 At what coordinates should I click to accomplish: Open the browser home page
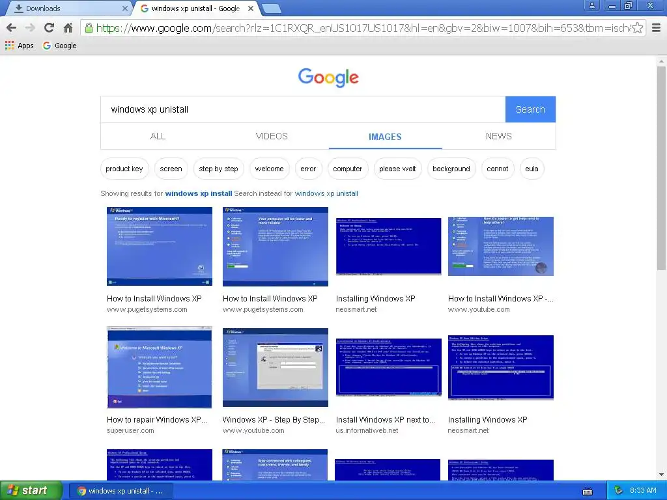tap(68, 28)
